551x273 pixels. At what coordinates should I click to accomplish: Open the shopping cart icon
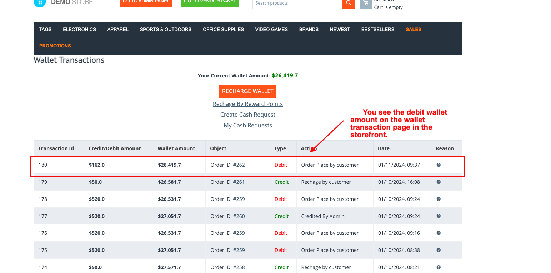tap(366, 4)
